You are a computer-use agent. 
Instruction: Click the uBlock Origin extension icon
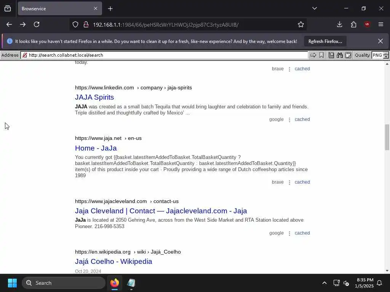pos(367,24)
